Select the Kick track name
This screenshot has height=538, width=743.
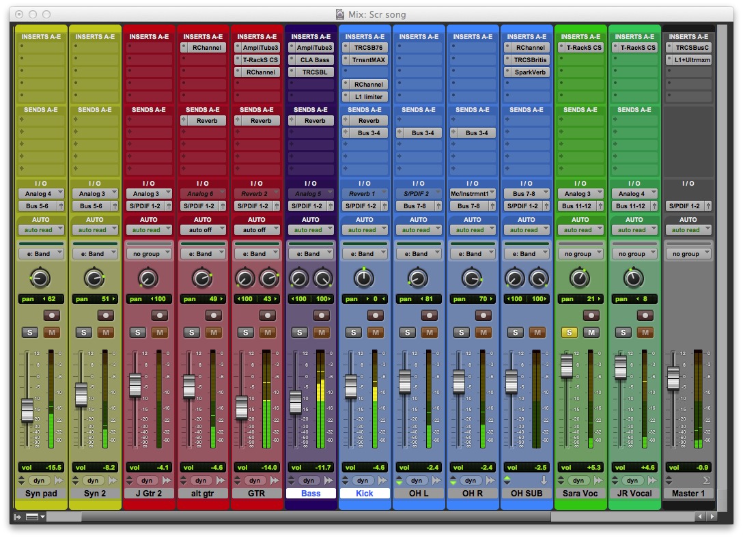pyautogui.click(x=365, y=494)
